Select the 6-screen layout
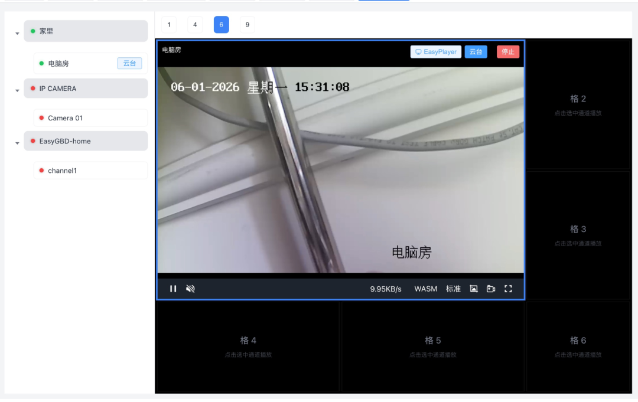This screenshot has width=638, height=402. tap(222, 24)
